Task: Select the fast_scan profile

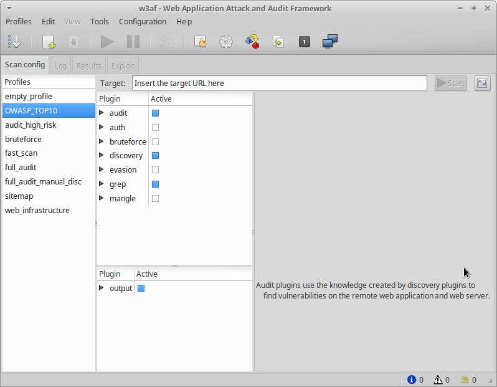Action: coord(49,153)
